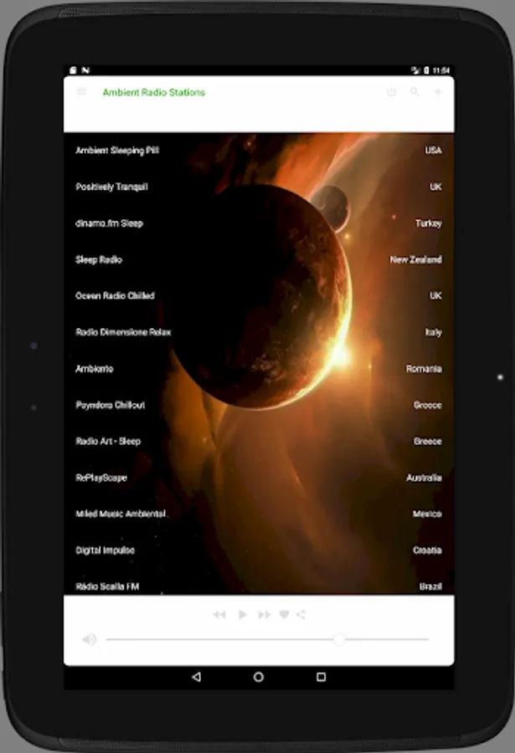
Task: Tap Android recent apps button
Action: pos(322,677)
